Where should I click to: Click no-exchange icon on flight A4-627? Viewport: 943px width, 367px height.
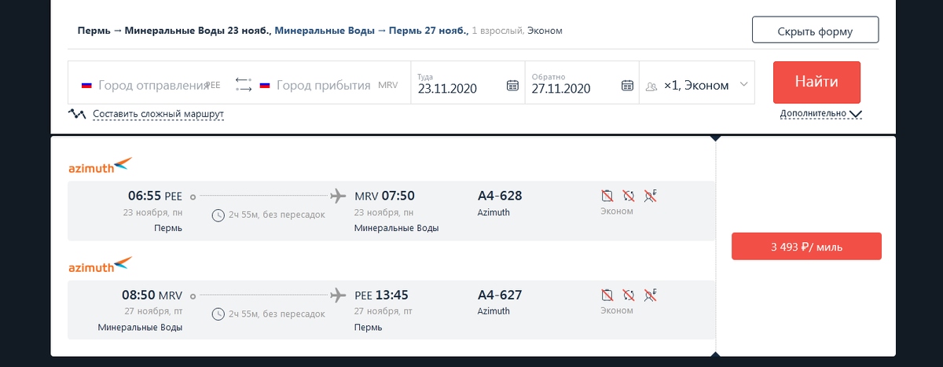tap(628, 295)
